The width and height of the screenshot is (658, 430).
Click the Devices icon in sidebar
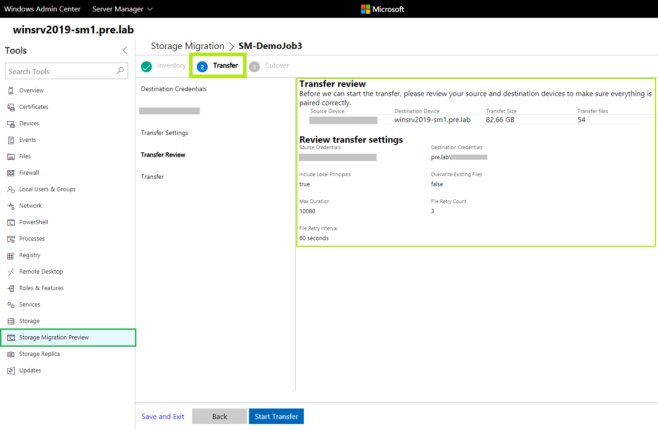[11, 124]
